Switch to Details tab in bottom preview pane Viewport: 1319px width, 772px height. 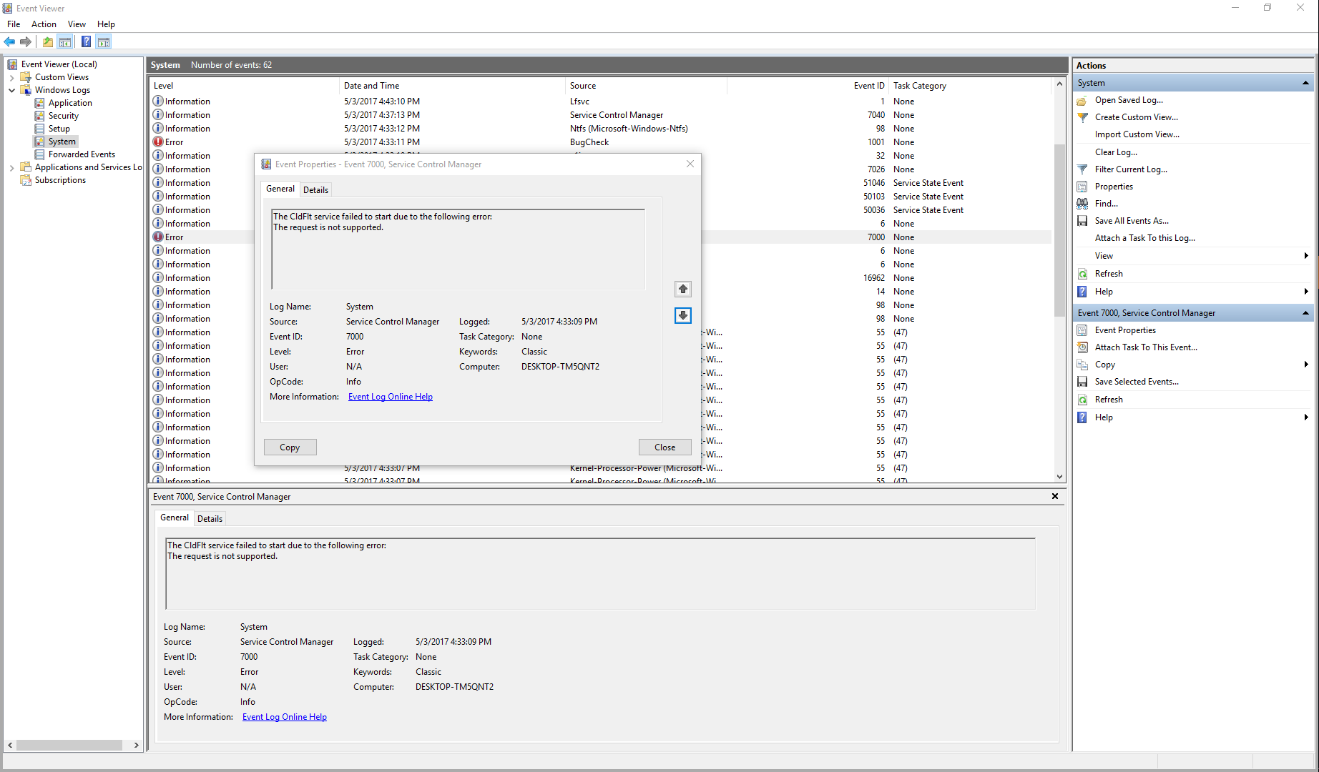pyautogui.click(x=210, y=518)
